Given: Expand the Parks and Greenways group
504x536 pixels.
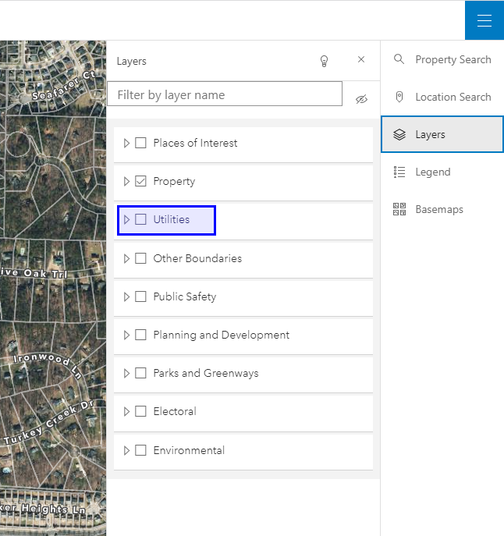Looking at the screenshot, I should [126, 373].
